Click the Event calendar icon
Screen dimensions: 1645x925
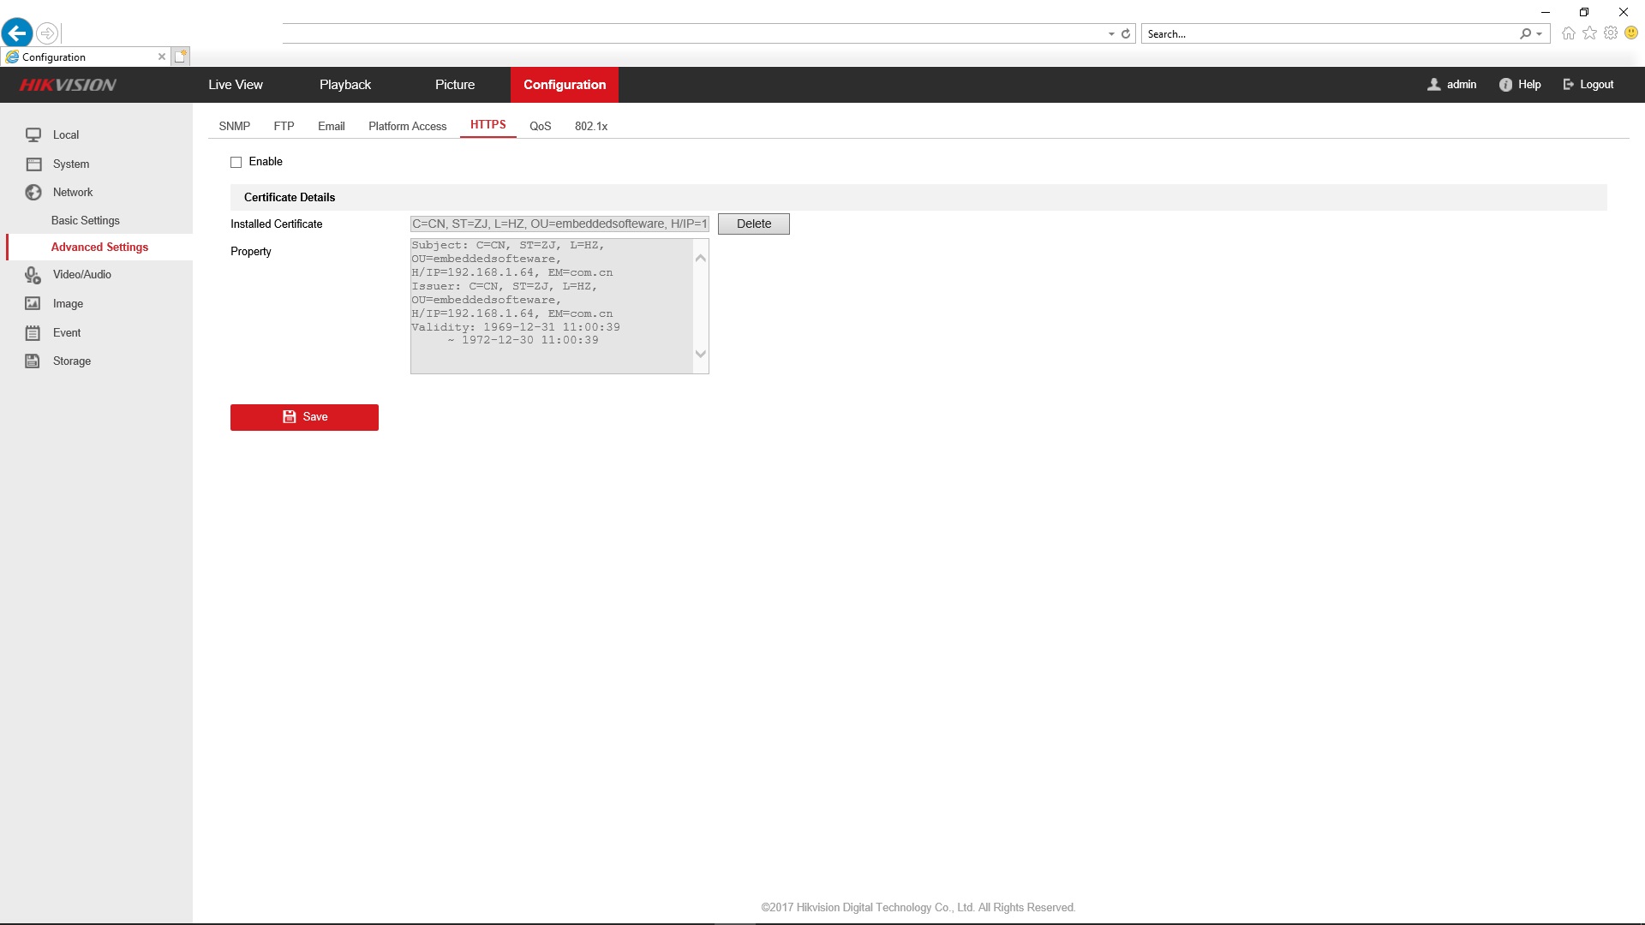[x=33, y=332]
